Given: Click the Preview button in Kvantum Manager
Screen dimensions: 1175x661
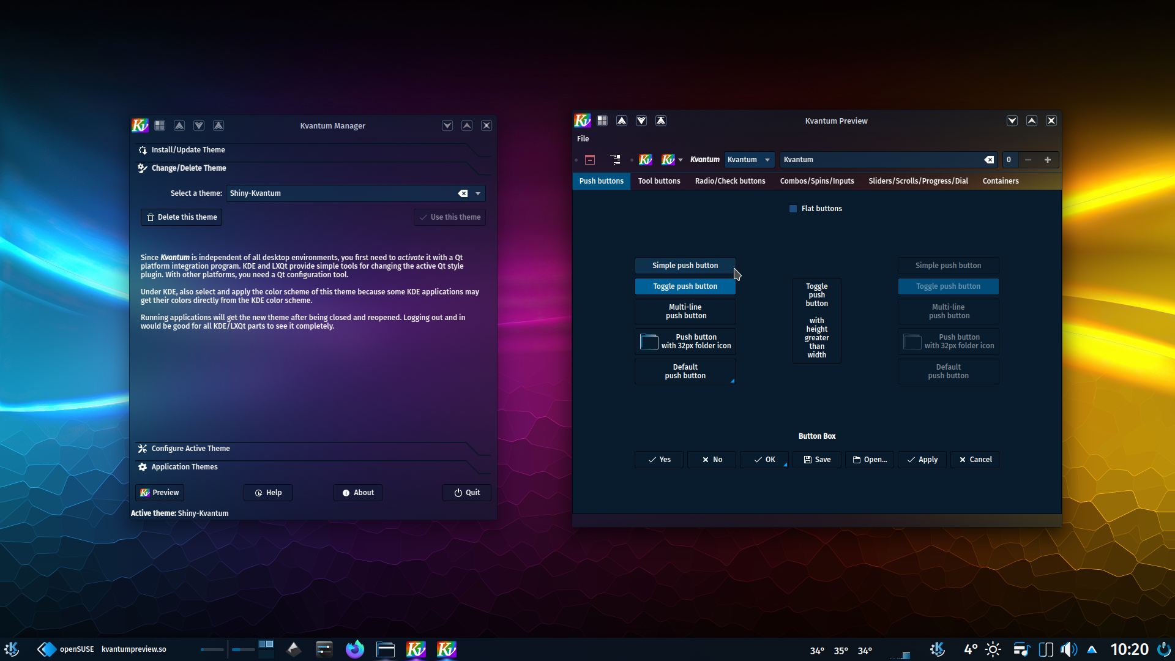Looking at the screenshot, I should point(160,493).
